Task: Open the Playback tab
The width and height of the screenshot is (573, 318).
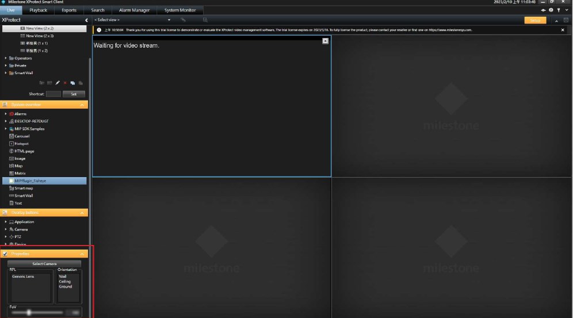Action: coord(38,10)
